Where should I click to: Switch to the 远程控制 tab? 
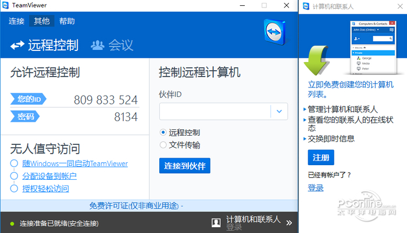coord(45,45)
